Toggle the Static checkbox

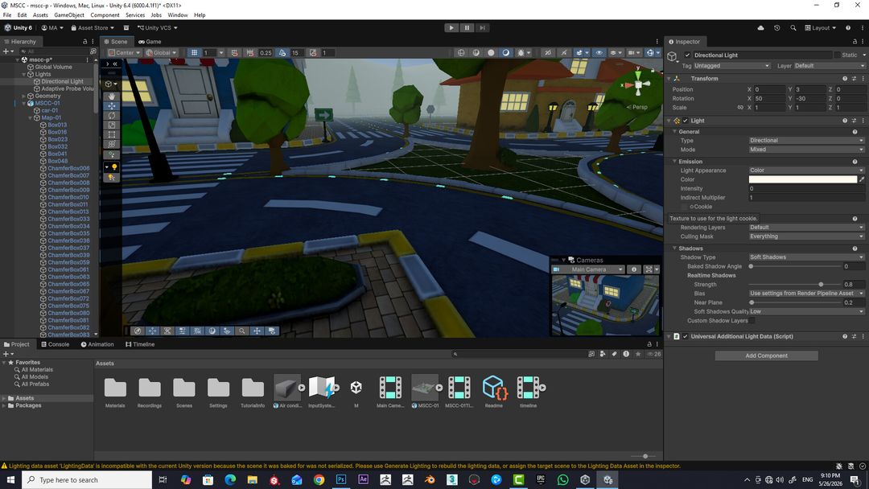(x=837, y=55)
